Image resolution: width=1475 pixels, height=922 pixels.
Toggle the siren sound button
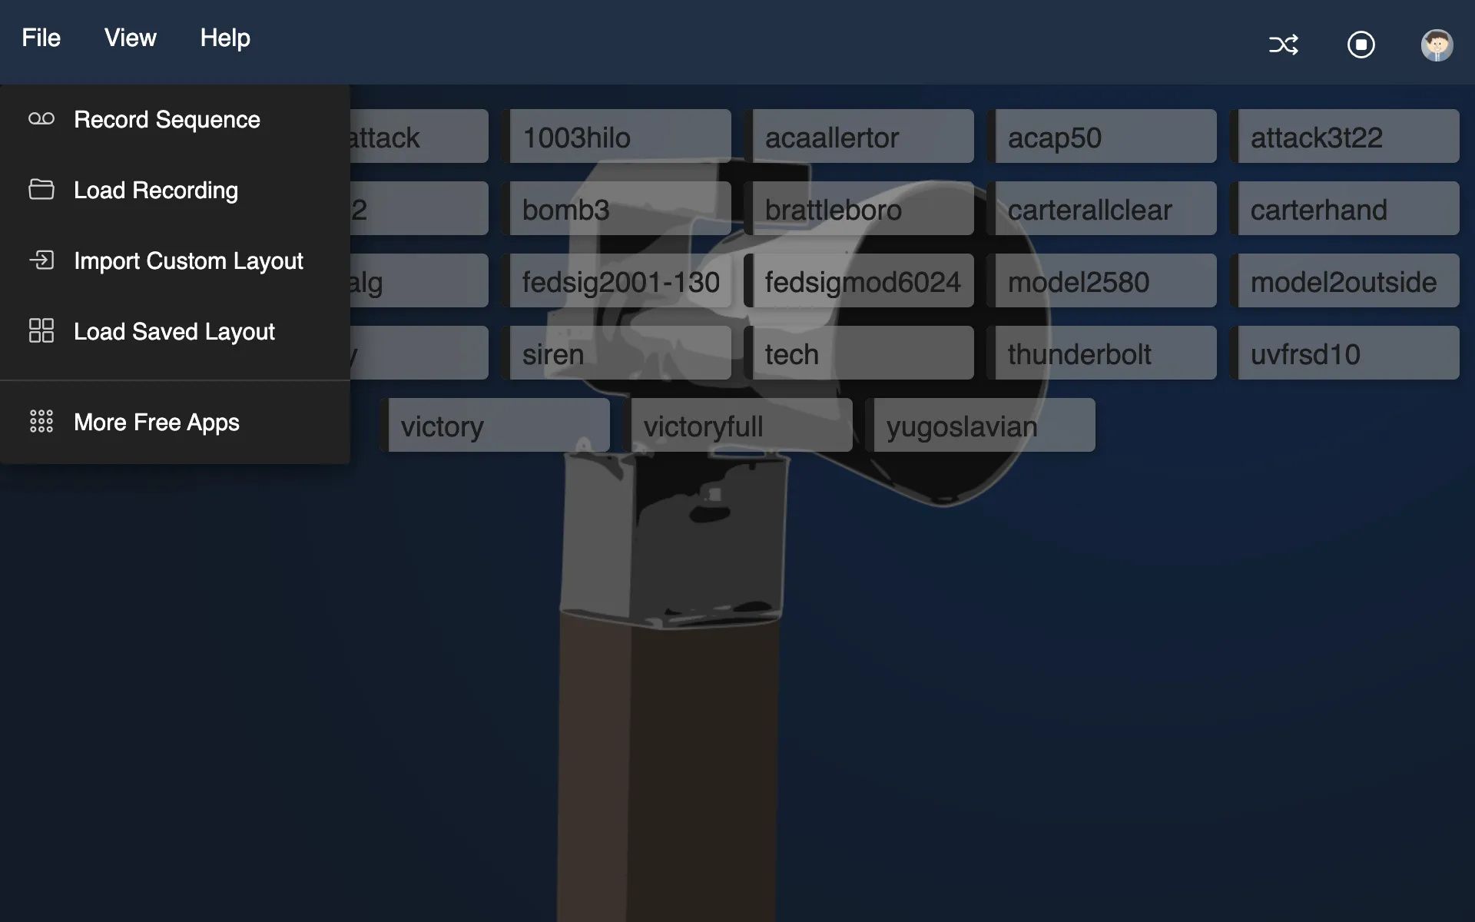click(x=620, y=353)
